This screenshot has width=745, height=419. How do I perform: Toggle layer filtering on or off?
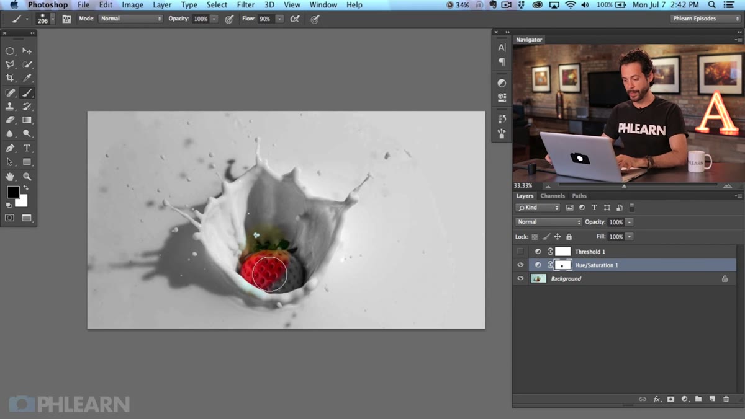coord(632,208)
